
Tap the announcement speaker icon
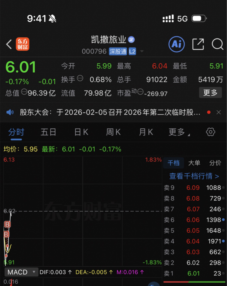click(x=10, y=112)
